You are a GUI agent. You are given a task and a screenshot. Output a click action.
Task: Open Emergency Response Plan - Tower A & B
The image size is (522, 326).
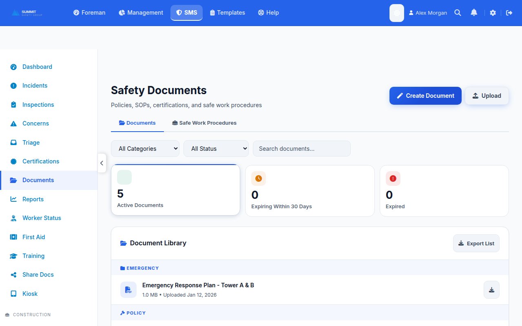pos(198,285)
